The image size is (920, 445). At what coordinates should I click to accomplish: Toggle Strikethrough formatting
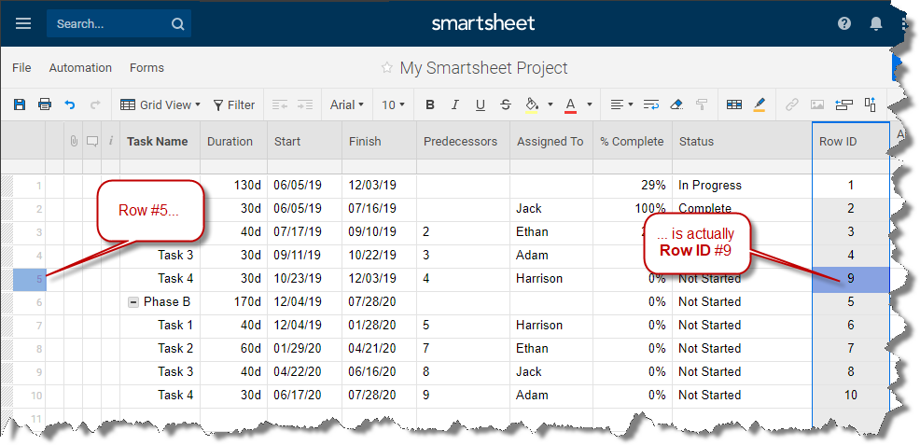(x=506, y=104)
